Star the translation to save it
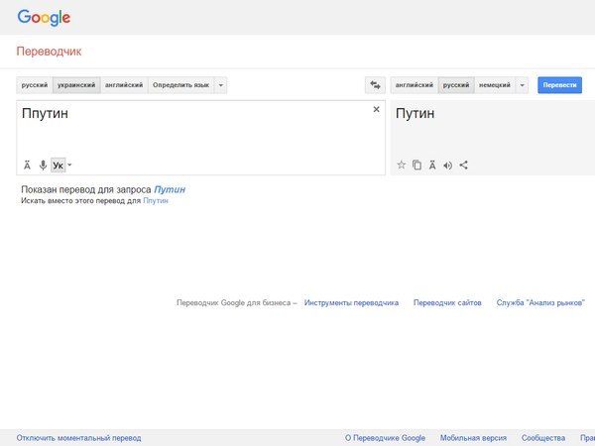595x446 pixels. pyautogui.click(x=402, y=165)
